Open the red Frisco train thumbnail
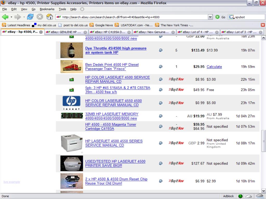The height and width of the screenshot is (199, 266). click(72, 67)
